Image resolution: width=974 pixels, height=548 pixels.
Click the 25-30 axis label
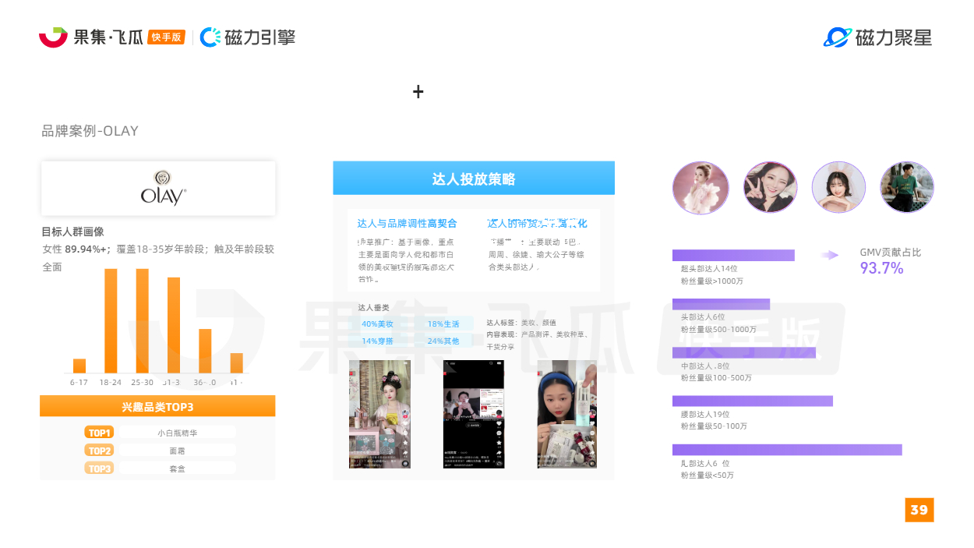[143, 382]
